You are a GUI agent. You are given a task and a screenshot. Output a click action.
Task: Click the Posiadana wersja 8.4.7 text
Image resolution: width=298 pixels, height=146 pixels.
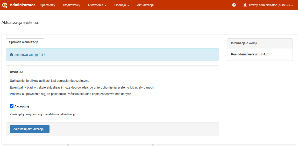(x=249, y=54)
